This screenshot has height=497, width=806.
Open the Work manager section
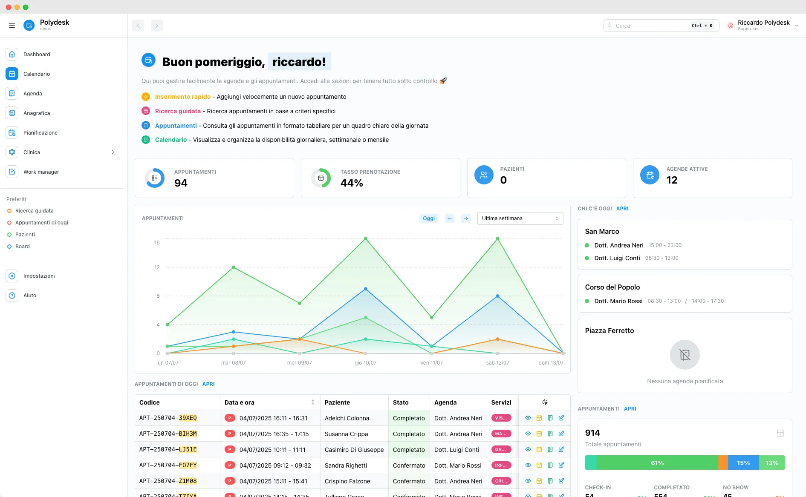click(x=41, y=172)
